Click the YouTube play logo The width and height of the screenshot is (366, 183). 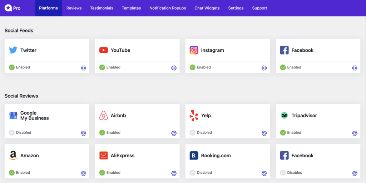103,50
